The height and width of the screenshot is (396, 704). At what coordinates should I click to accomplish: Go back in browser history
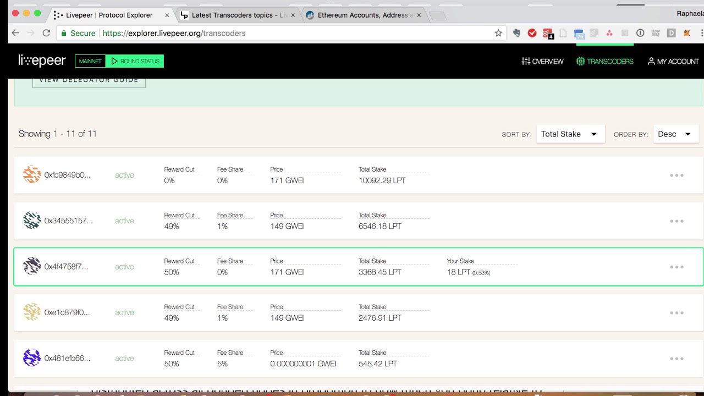15,33
